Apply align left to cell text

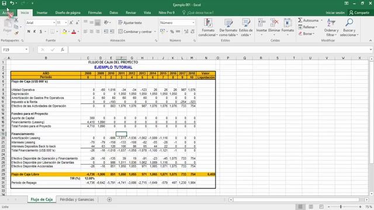pyautogui.click(x=86, y=32)
